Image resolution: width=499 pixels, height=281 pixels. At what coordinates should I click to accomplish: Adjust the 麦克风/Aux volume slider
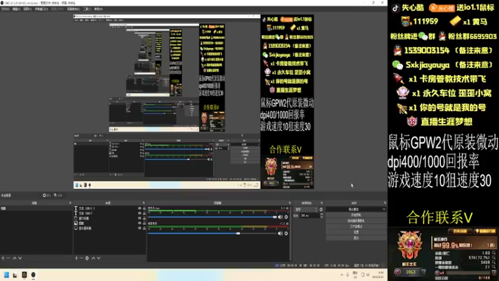[212, 217]
